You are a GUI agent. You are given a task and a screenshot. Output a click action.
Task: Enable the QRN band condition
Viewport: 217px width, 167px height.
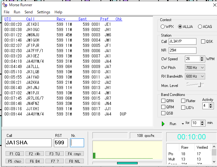tap(163, 101)
